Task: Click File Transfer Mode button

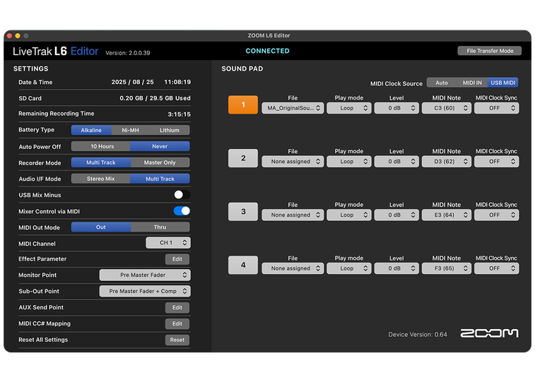Action: coord(489,51)
